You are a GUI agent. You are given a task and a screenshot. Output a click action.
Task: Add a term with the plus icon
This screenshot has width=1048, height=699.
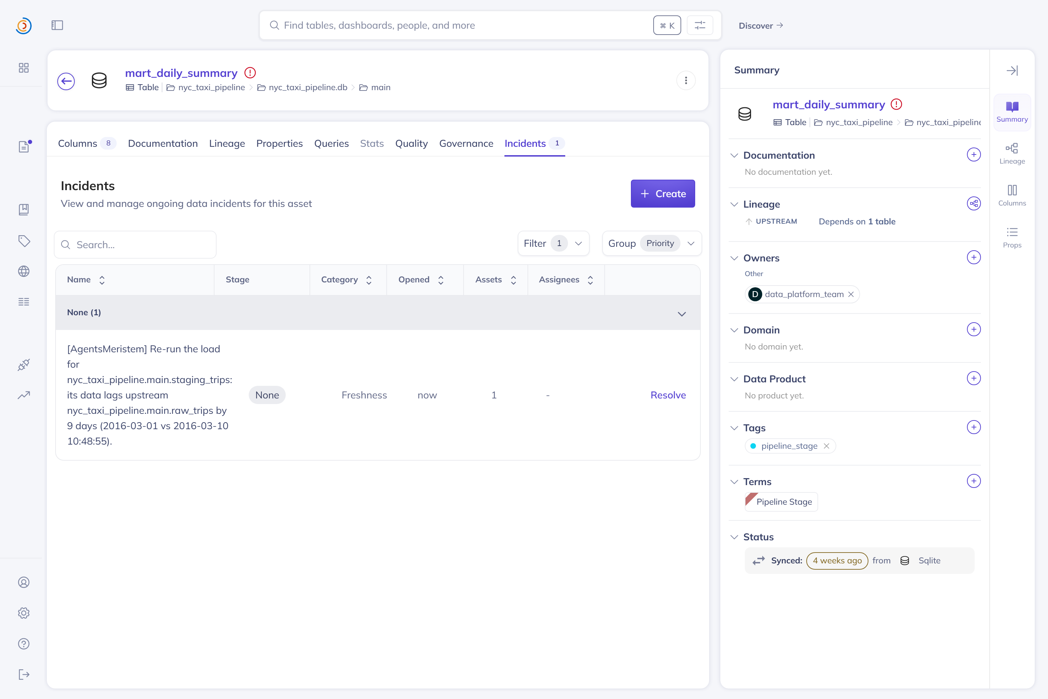coord(974,481)
